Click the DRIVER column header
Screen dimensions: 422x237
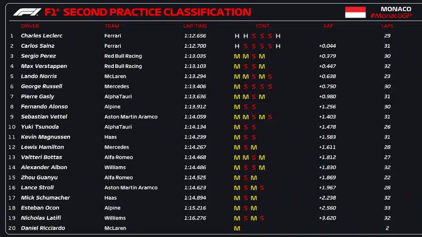(30, 26)
